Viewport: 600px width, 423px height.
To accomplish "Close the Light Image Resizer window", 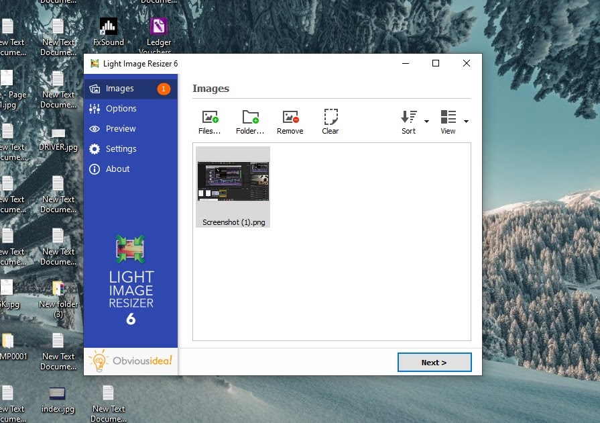I will [x=467, y=63].
